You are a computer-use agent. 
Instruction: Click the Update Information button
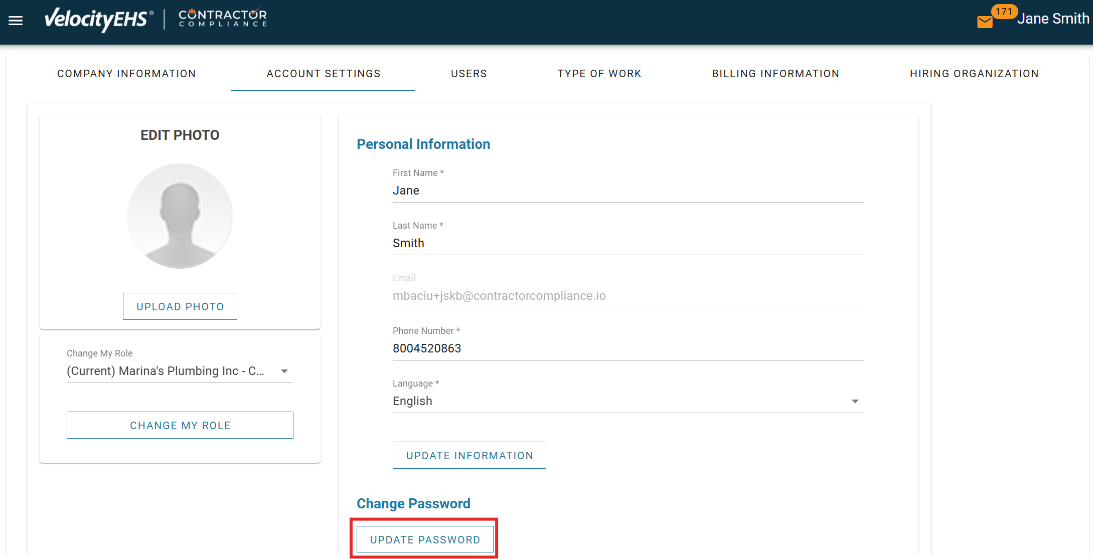(469, 455)
